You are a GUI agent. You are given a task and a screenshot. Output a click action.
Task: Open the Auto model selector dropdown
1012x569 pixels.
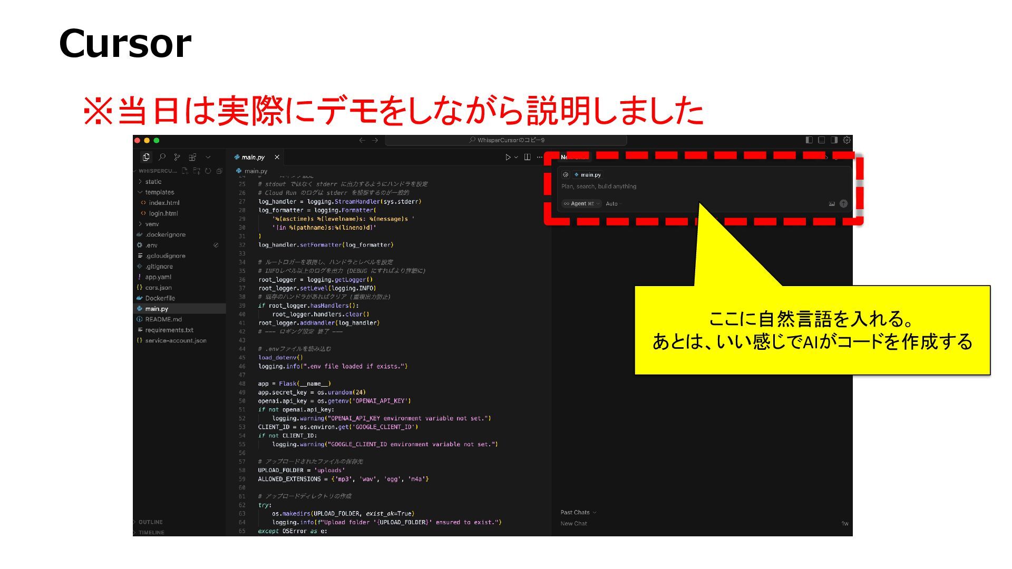614,203
